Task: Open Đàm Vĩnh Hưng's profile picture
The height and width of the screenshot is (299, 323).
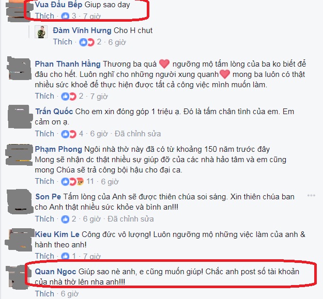Action: click(x=41, y=32)
